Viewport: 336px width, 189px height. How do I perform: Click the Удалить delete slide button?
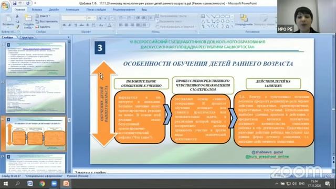43,27
